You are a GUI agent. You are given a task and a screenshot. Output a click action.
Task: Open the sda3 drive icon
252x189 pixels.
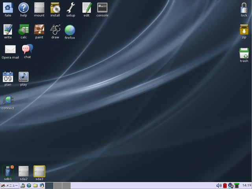click(39, 171)
